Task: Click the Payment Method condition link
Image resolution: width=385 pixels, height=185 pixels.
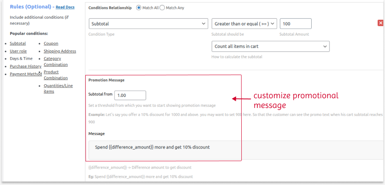Action: 26,74
